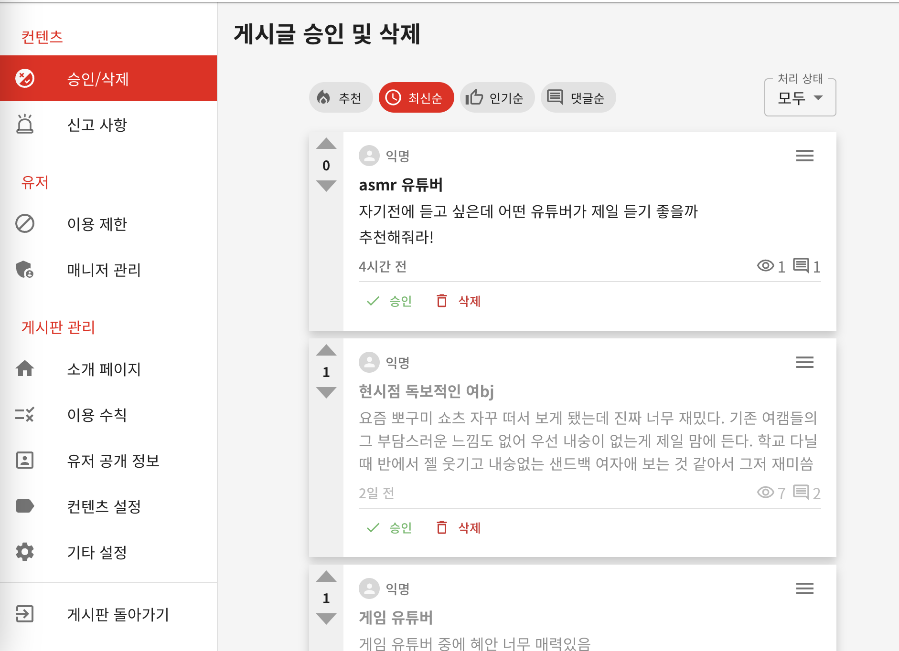Click comment icon on 'asmr 유튜버' post
Viewport: 899px width, 651px height.
click(x=801, y=265)
